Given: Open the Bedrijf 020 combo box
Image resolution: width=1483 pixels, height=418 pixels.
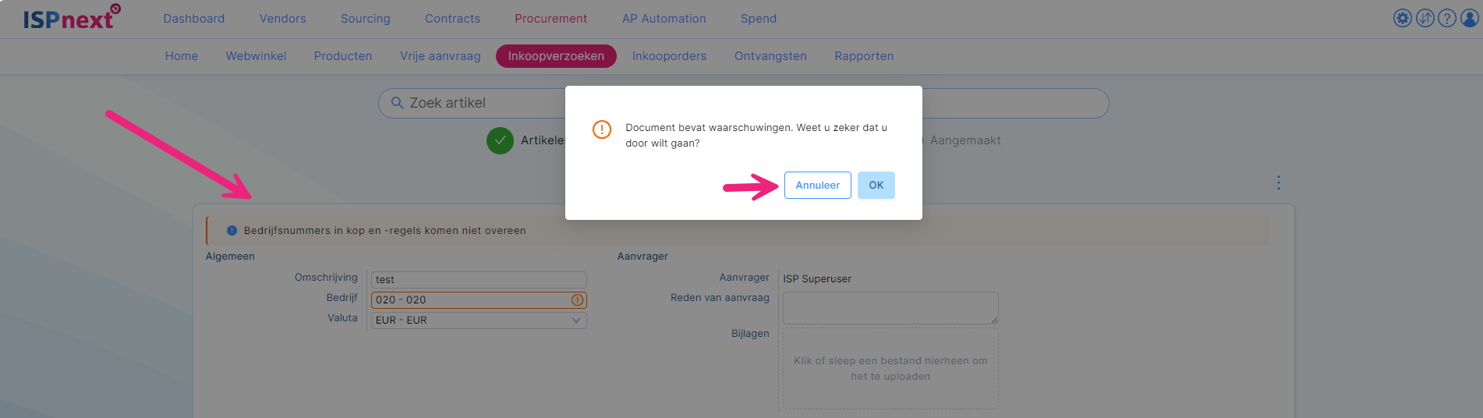Looking at the screenshot, I should point(479,300).
